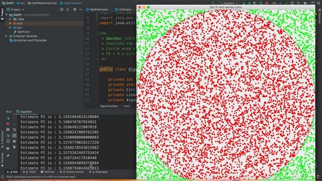Click the Git update project blue arrow
Image resolution: width=322 pixels, height=181 pixels.
click(x=281, y=3)
